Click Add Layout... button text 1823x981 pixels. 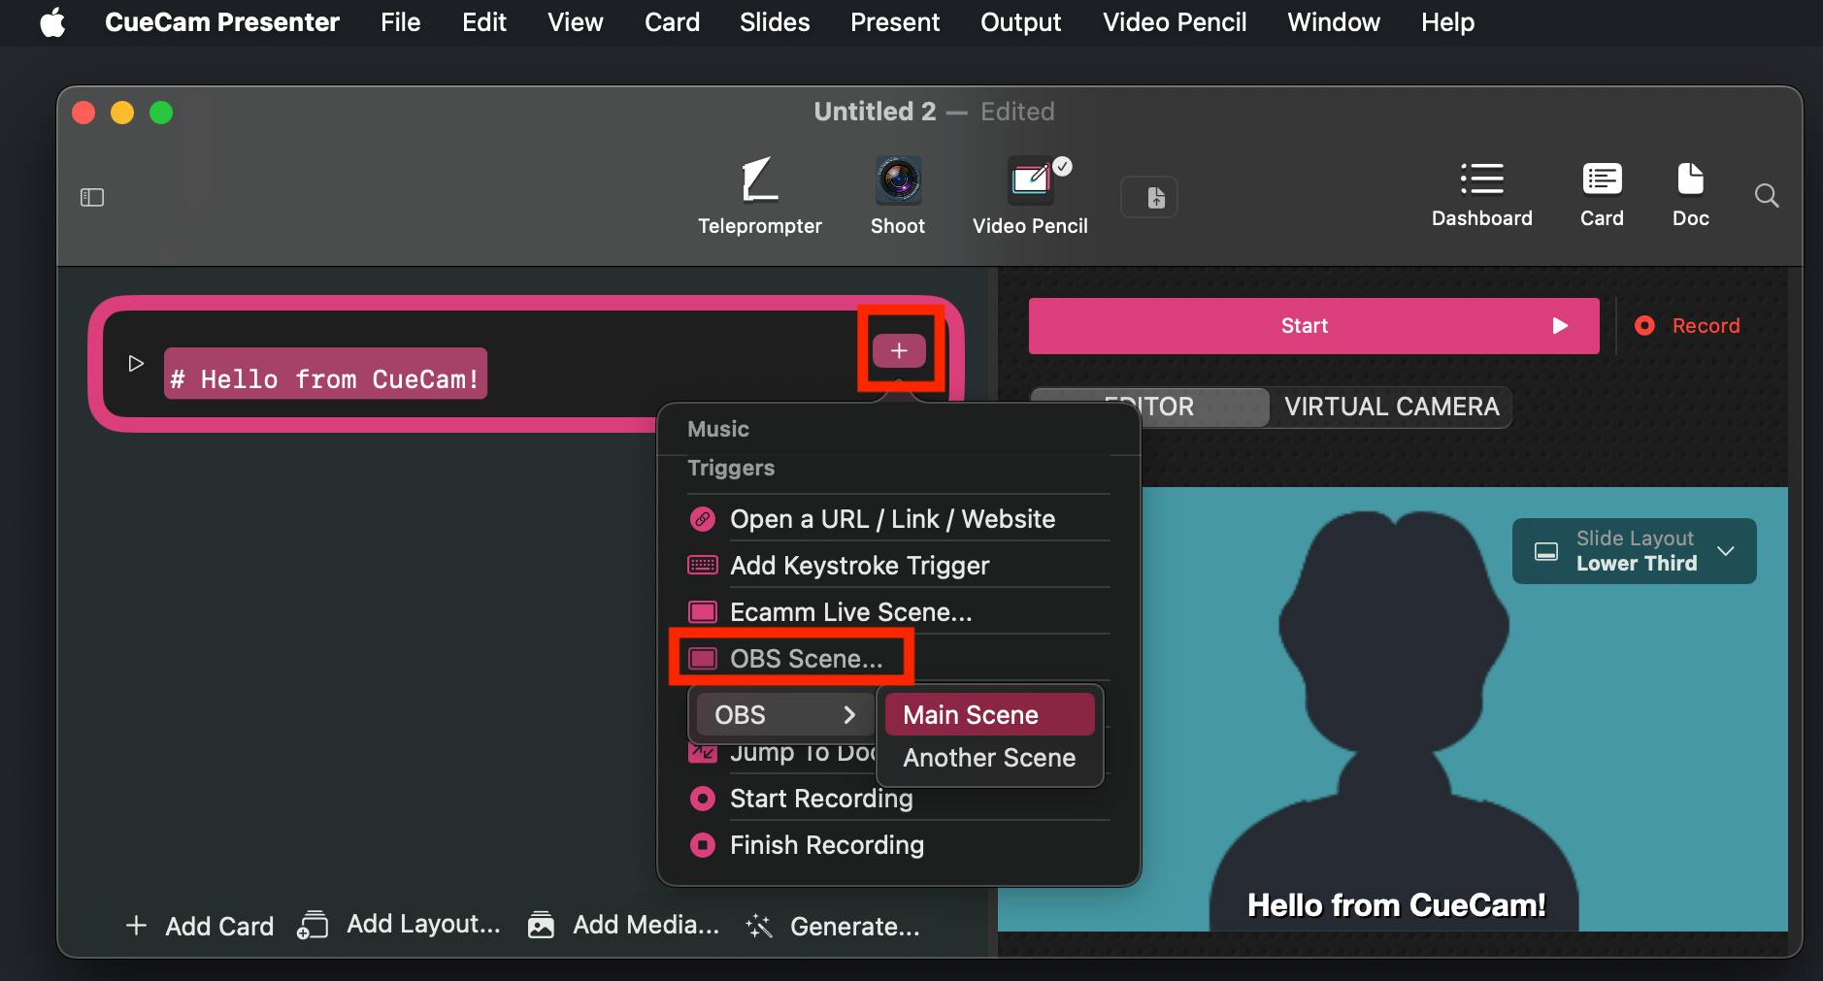coord(424,924)
